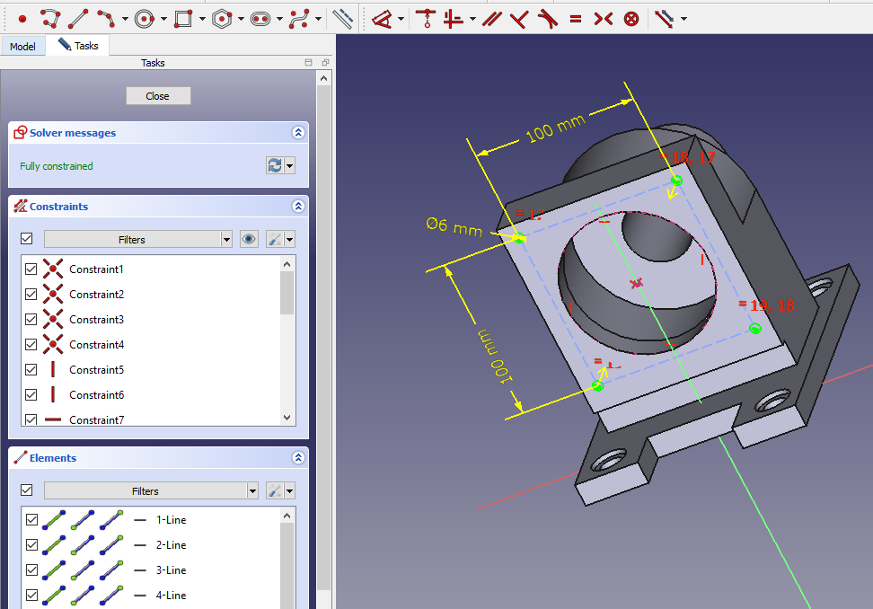Apply the Equal constraint tool
Image resolution: width=873 pixels, height=609 pixels.
tap(576, 18)
